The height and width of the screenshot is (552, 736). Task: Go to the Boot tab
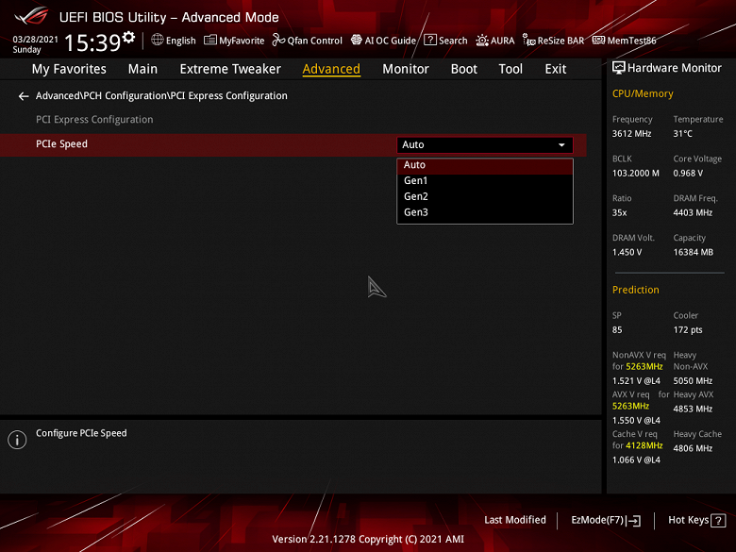pos(463,69)
